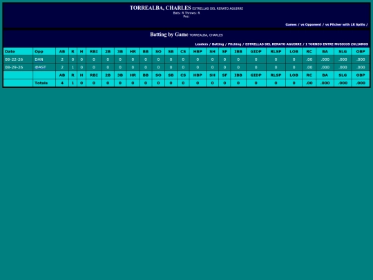
Task: Click the top HR column header
Action: [133, 51]
